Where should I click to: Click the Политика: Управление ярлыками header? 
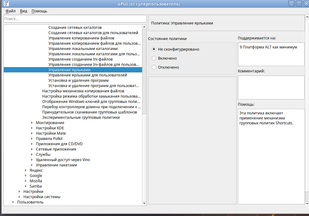point(182,23)
